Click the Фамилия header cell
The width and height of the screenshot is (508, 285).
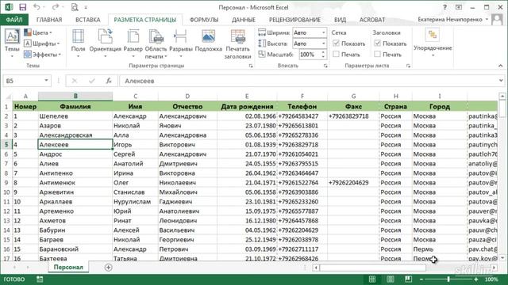75,106
